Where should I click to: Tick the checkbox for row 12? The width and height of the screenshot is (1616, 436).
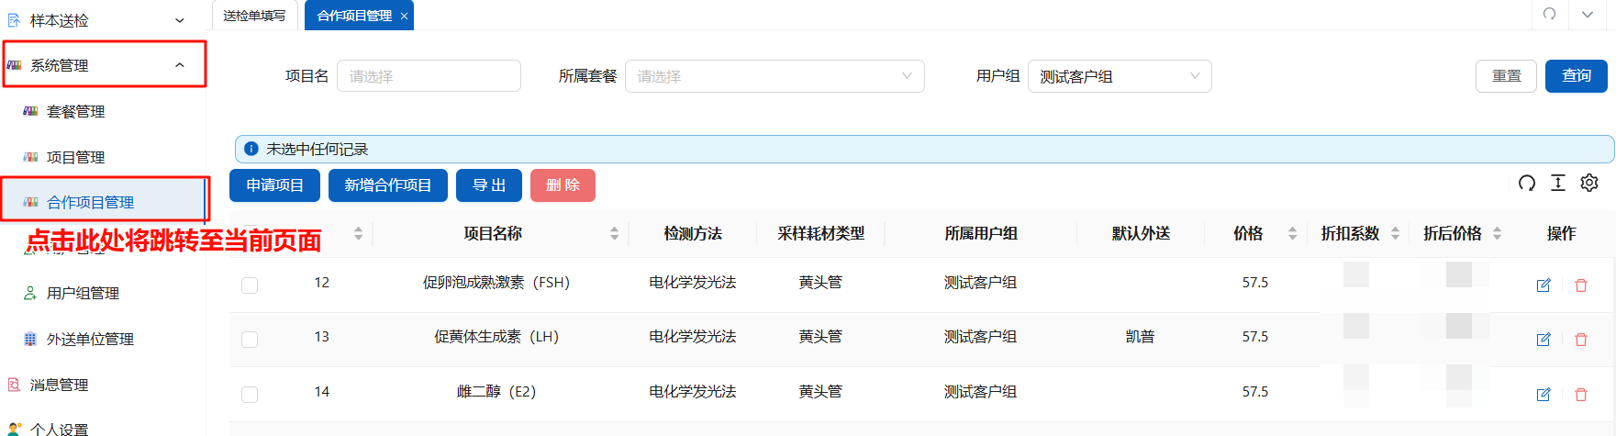click(250, 285)
